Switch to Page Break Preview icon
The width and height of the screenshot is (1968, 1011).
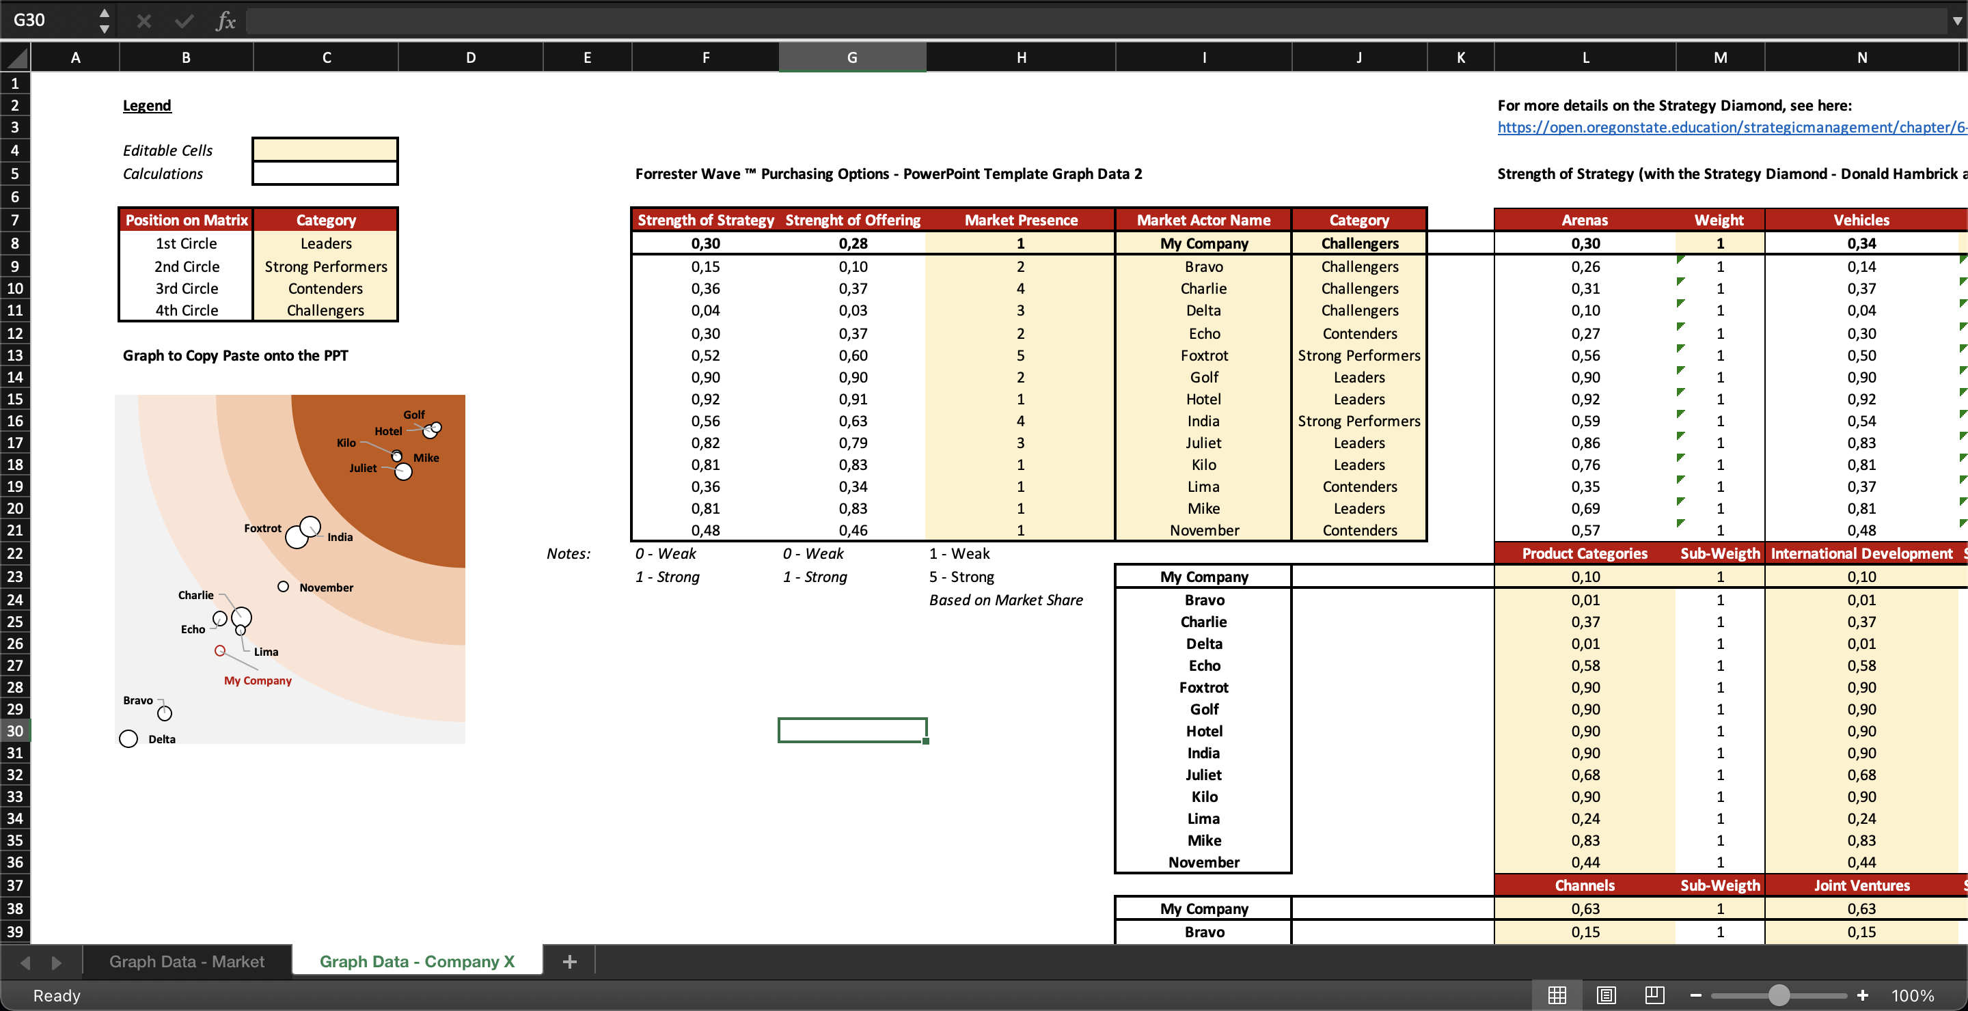pyautogui.click(x=1655, y=995)
